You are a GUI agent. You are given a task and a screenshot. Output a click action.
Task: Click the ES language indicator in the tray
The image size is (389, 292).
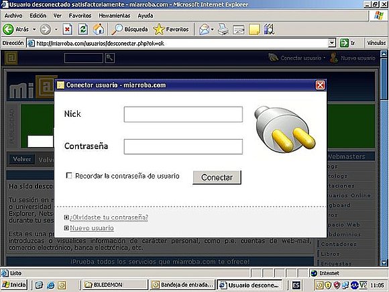pos(296,285)
